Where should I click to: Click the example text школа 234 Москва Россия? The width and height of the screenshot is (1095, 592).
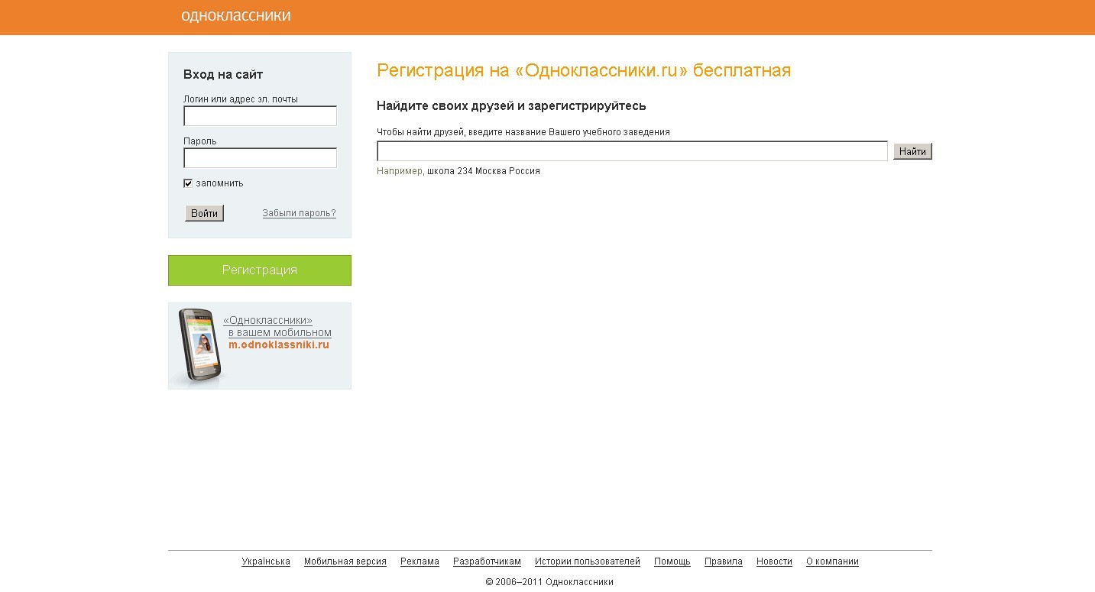pyautogui.click(x=484, y=171)
